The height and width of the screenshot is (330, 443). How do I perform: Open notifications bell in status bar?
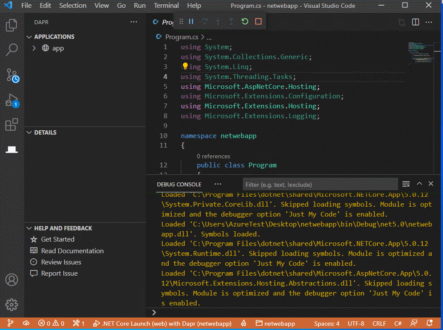(430, 323)
